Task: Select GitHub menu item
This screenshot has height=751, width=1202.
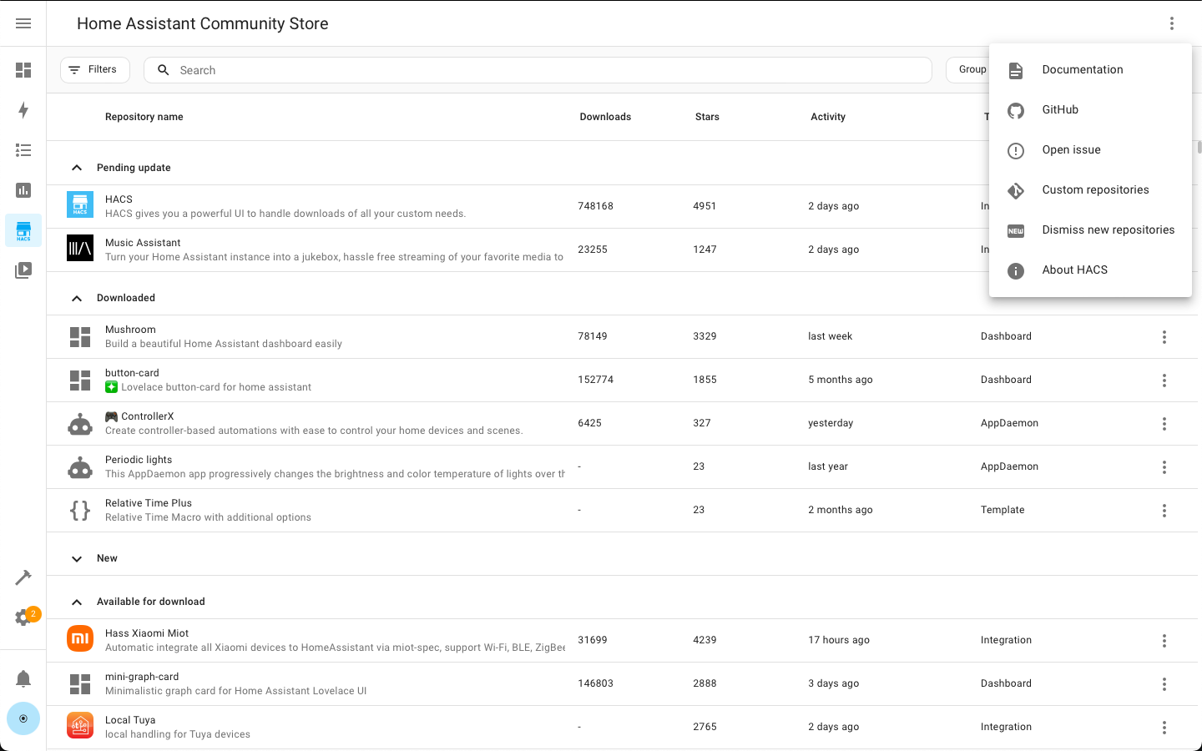Action: [x=1090, y=110]
